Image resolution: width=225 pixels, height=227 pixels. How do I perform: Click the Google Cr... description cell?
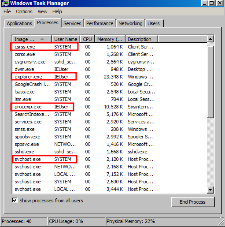[140, 84]
